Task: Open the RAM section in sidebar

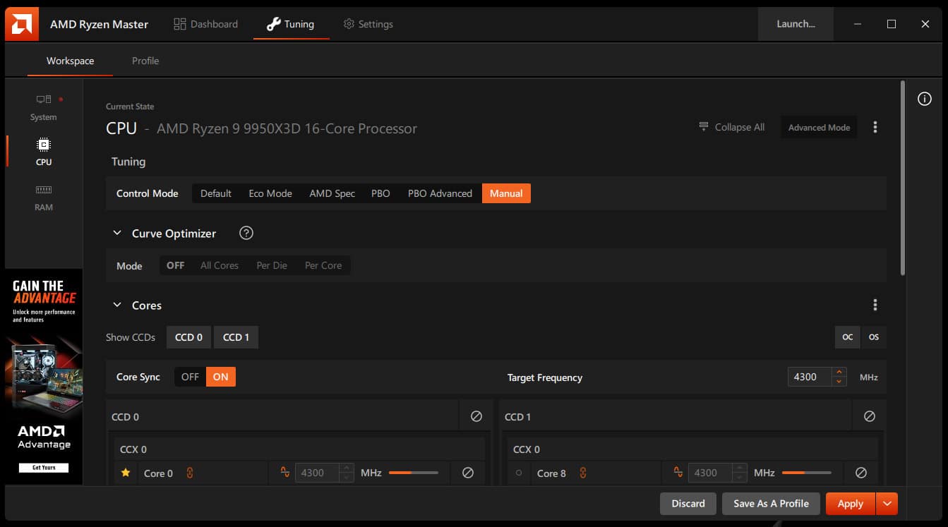Action: pos(44,198)
